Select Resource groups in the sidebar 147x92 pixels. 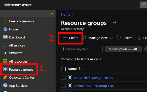coord(21,70)
